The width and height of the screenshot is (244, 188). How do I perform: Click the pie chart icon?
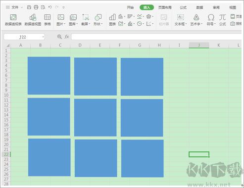click(x=140, y=24)
